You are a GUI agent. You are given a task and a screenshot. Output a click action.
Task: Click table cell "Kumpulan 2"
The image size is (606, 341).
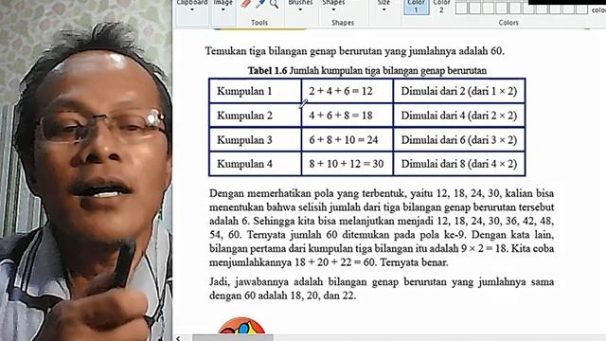pos(255,116)
